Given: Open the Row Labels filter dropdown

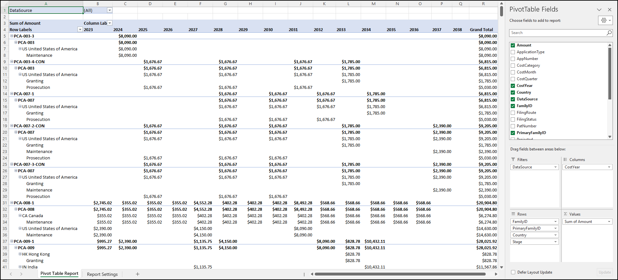Looking at the screenshot, I should pyautogui.click(x=80, y=30).
